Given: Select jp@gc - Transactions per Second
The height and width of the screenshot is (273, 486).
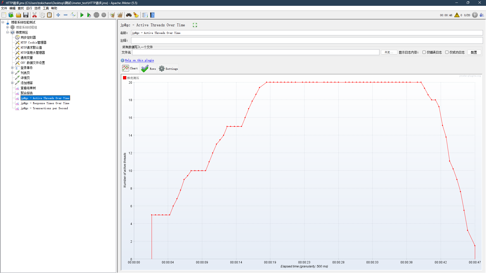Looking at the screenshot, I should click(44, 108).
